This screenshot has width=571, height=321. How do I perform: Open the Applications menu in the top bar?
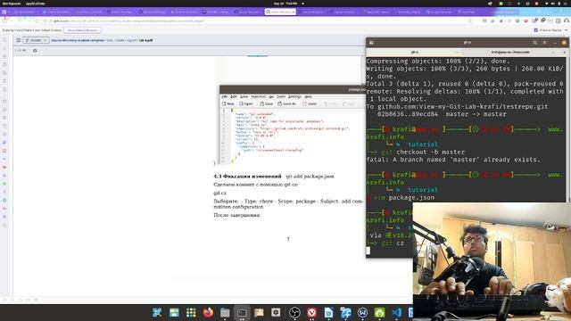click(35, 4)
